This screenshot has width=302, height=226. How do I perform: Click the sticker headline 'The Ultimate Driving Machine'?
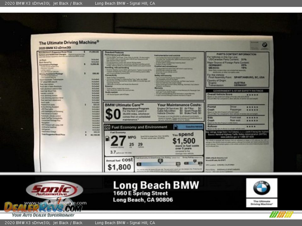(x=69, y=42)
